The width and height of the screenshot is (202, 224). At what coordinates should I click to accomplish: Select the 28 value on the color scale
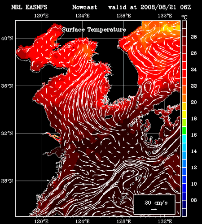coord(194,37)
